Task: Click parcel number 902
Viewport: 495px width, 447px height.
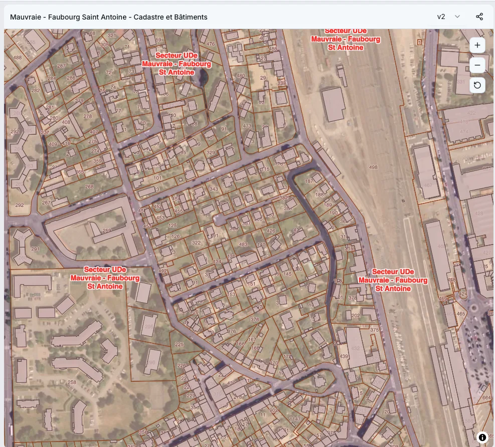Action: pos(274,410)
